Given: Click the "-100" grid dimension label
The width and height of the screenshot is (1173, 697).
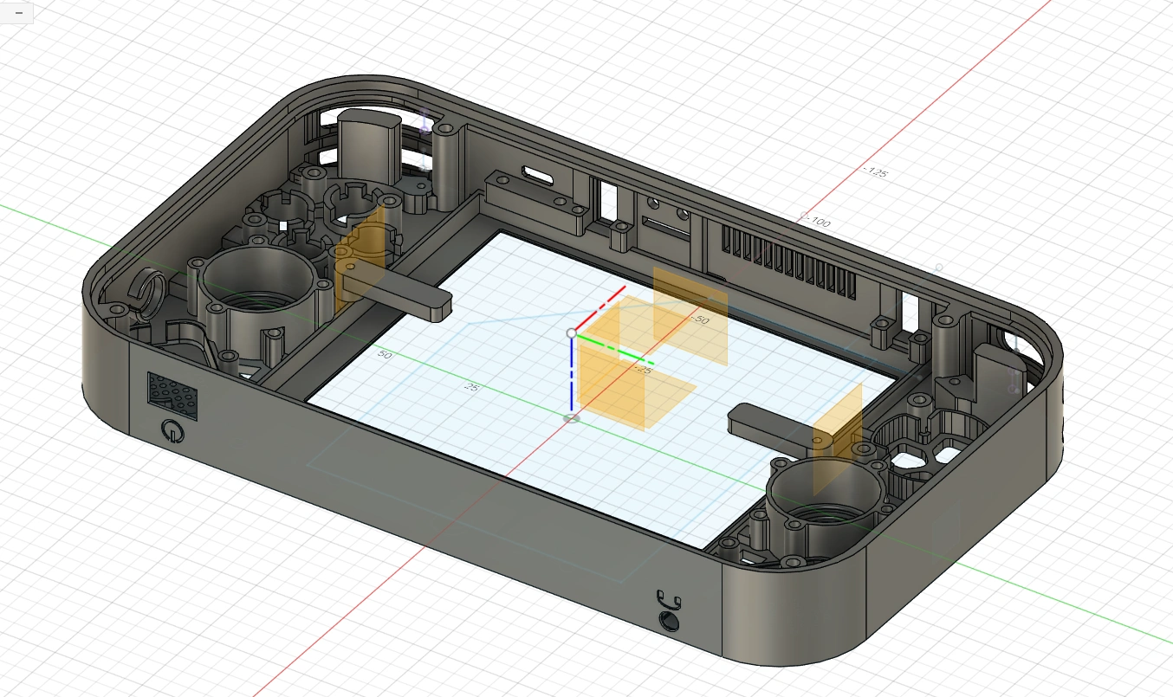Looking at the screenshot, I should [817, 223].
